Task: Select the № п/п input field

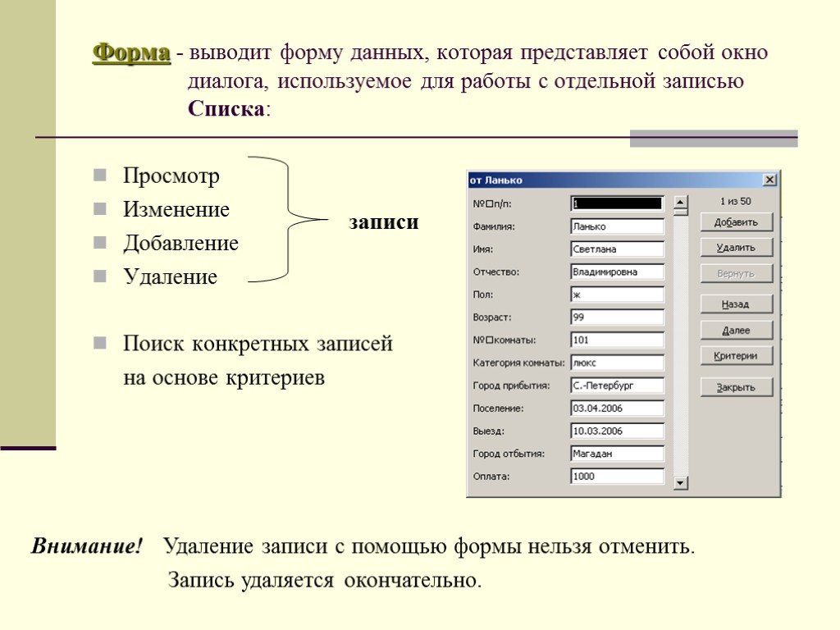Action: 617,203
